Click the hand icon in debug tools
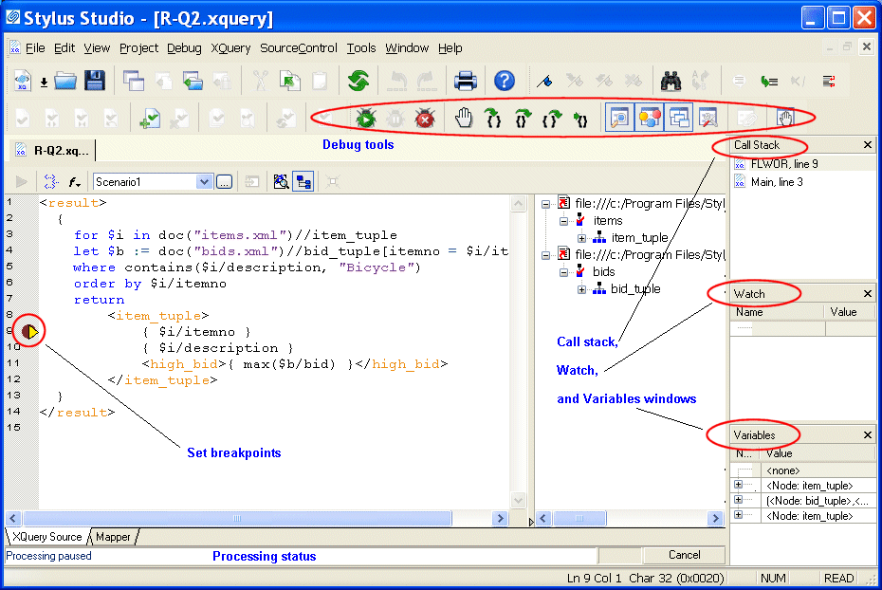This screenshot has width=882, height=590. click(x=463, y=119)
